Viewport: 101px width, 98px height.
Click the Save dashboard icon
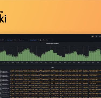(96, 36)
